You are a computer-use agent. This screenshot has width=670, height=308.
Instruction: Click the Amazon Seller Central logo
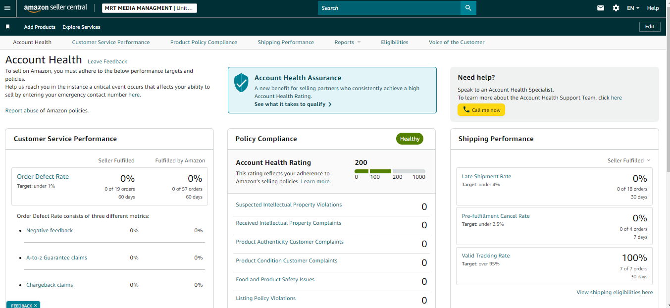click(55, 8)
